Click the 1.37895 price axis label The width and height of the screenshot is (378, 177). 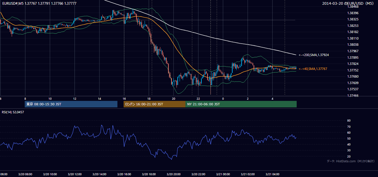[353, 58]
